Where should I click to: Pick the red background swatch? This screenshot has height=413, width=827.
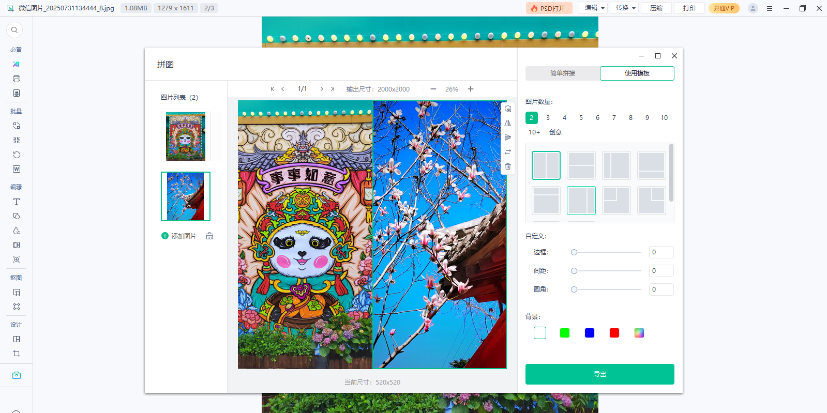[614, 333]
